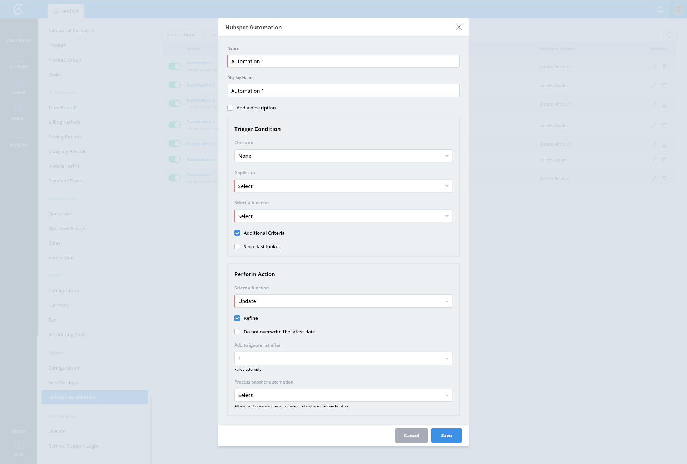Open Process another automation dropdown

(343, 395)
